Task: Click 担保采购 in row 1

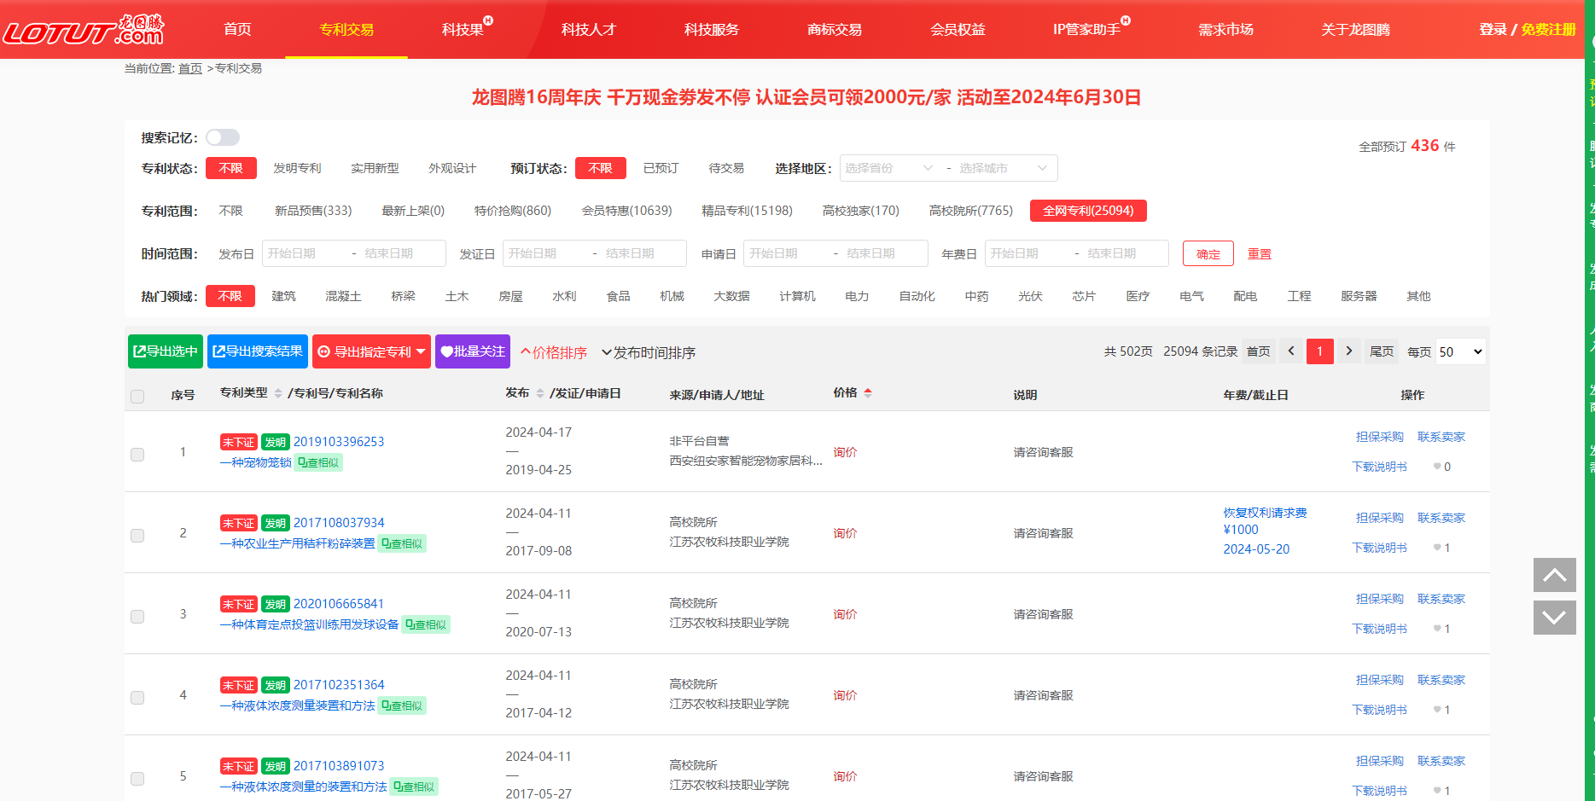Action: [x=1379, y=437]
